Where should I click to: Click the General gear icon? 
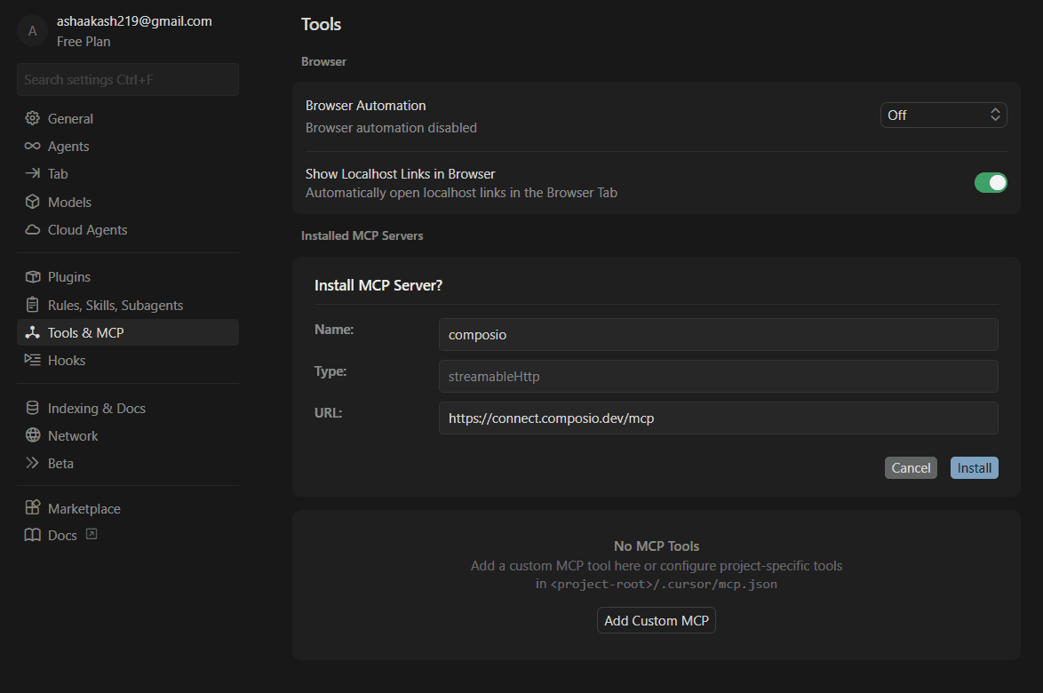point(32,118)
